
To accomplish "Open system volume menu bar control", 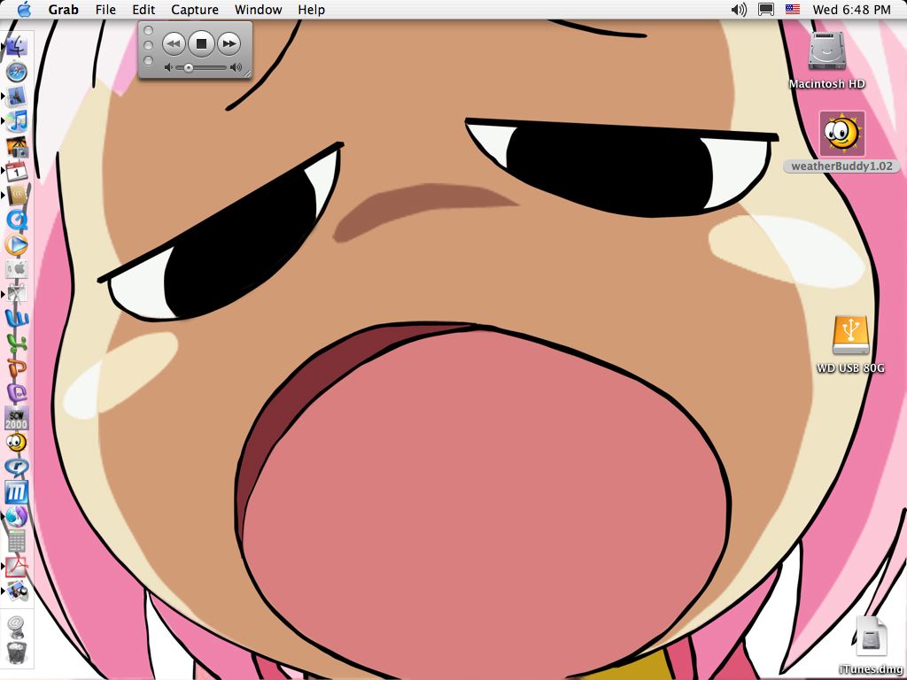I will [739, 9].
